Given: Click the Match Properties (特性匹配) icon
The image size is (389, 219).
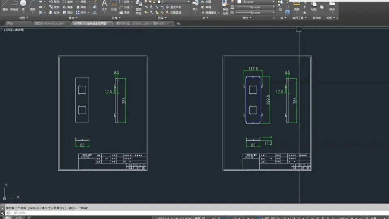Looking at the screenshot, I should [x=225, y=7].
